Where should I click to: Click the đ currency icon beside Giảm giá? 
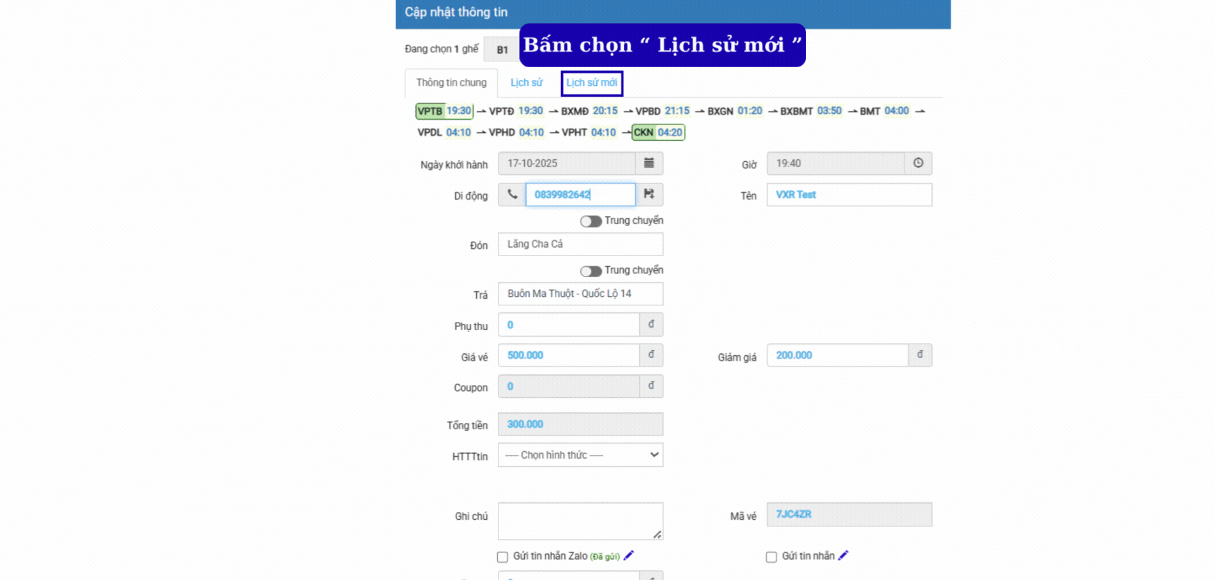point(920,355)
